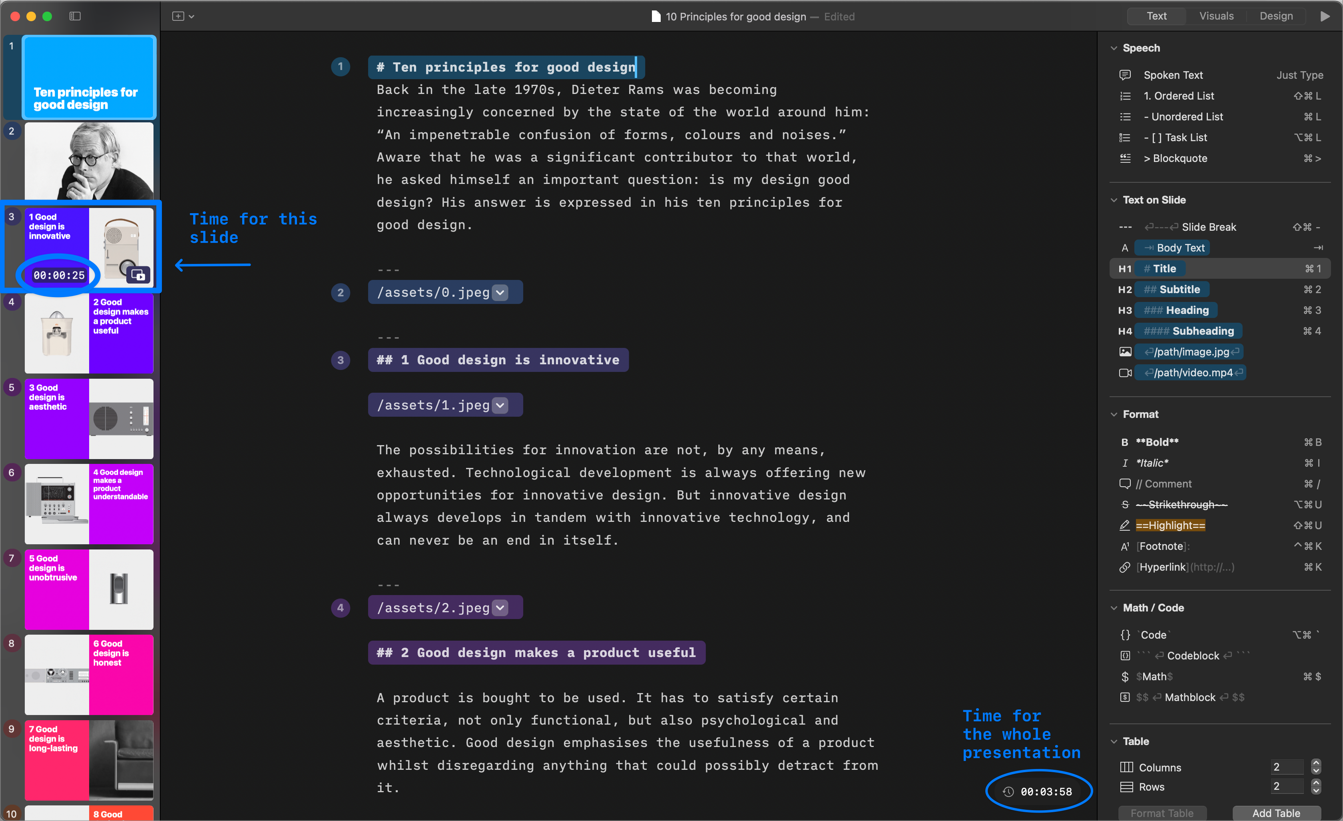The image size is (1343, 821).
Task: Click the add slide plus icon
Action: click(x=178, y=16)
